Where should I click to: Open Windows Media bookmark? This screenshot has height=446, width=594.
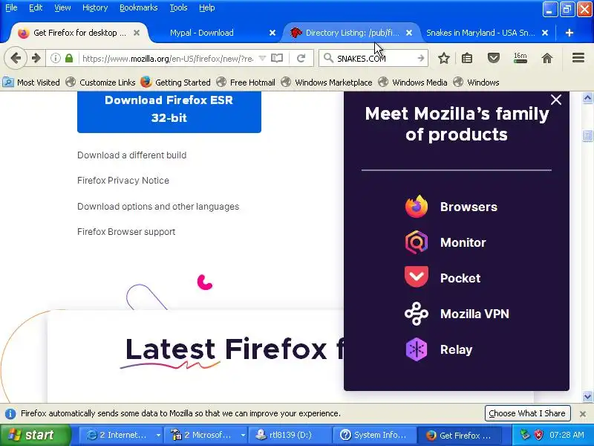(x=412, y=83)
